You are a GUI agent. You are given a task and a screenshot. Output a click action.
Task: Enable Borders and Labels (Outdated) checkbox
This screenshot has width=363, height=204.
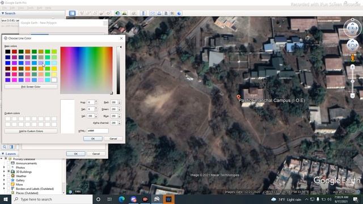click(9, 189)
